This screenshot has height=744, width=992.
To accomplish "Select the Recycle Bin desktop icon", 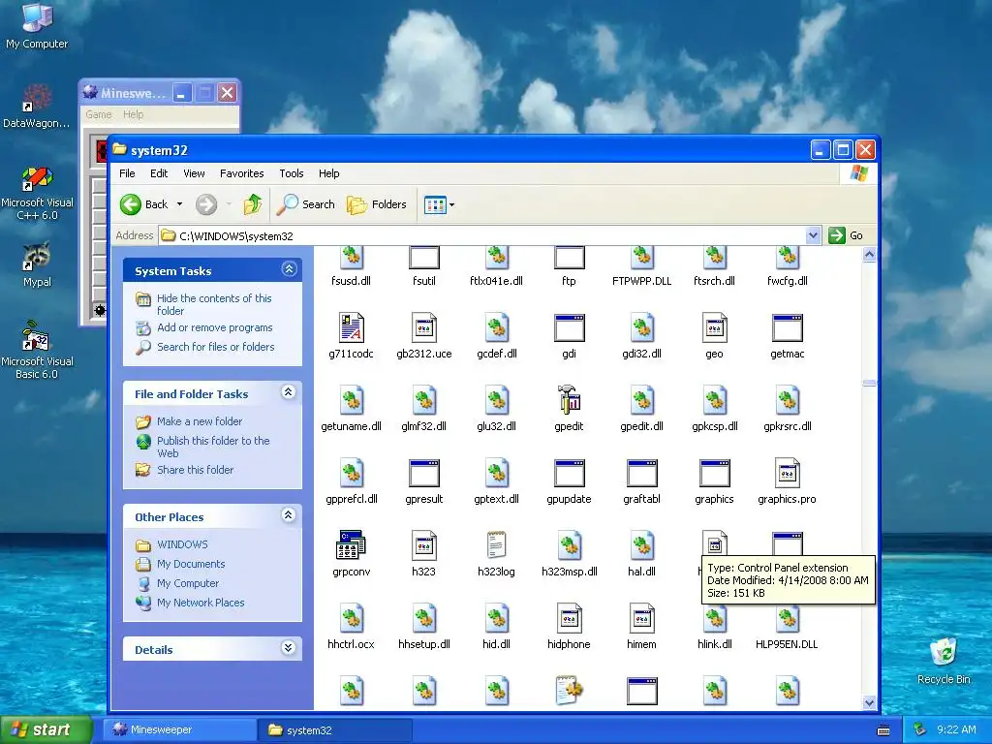I will (944, 652).
